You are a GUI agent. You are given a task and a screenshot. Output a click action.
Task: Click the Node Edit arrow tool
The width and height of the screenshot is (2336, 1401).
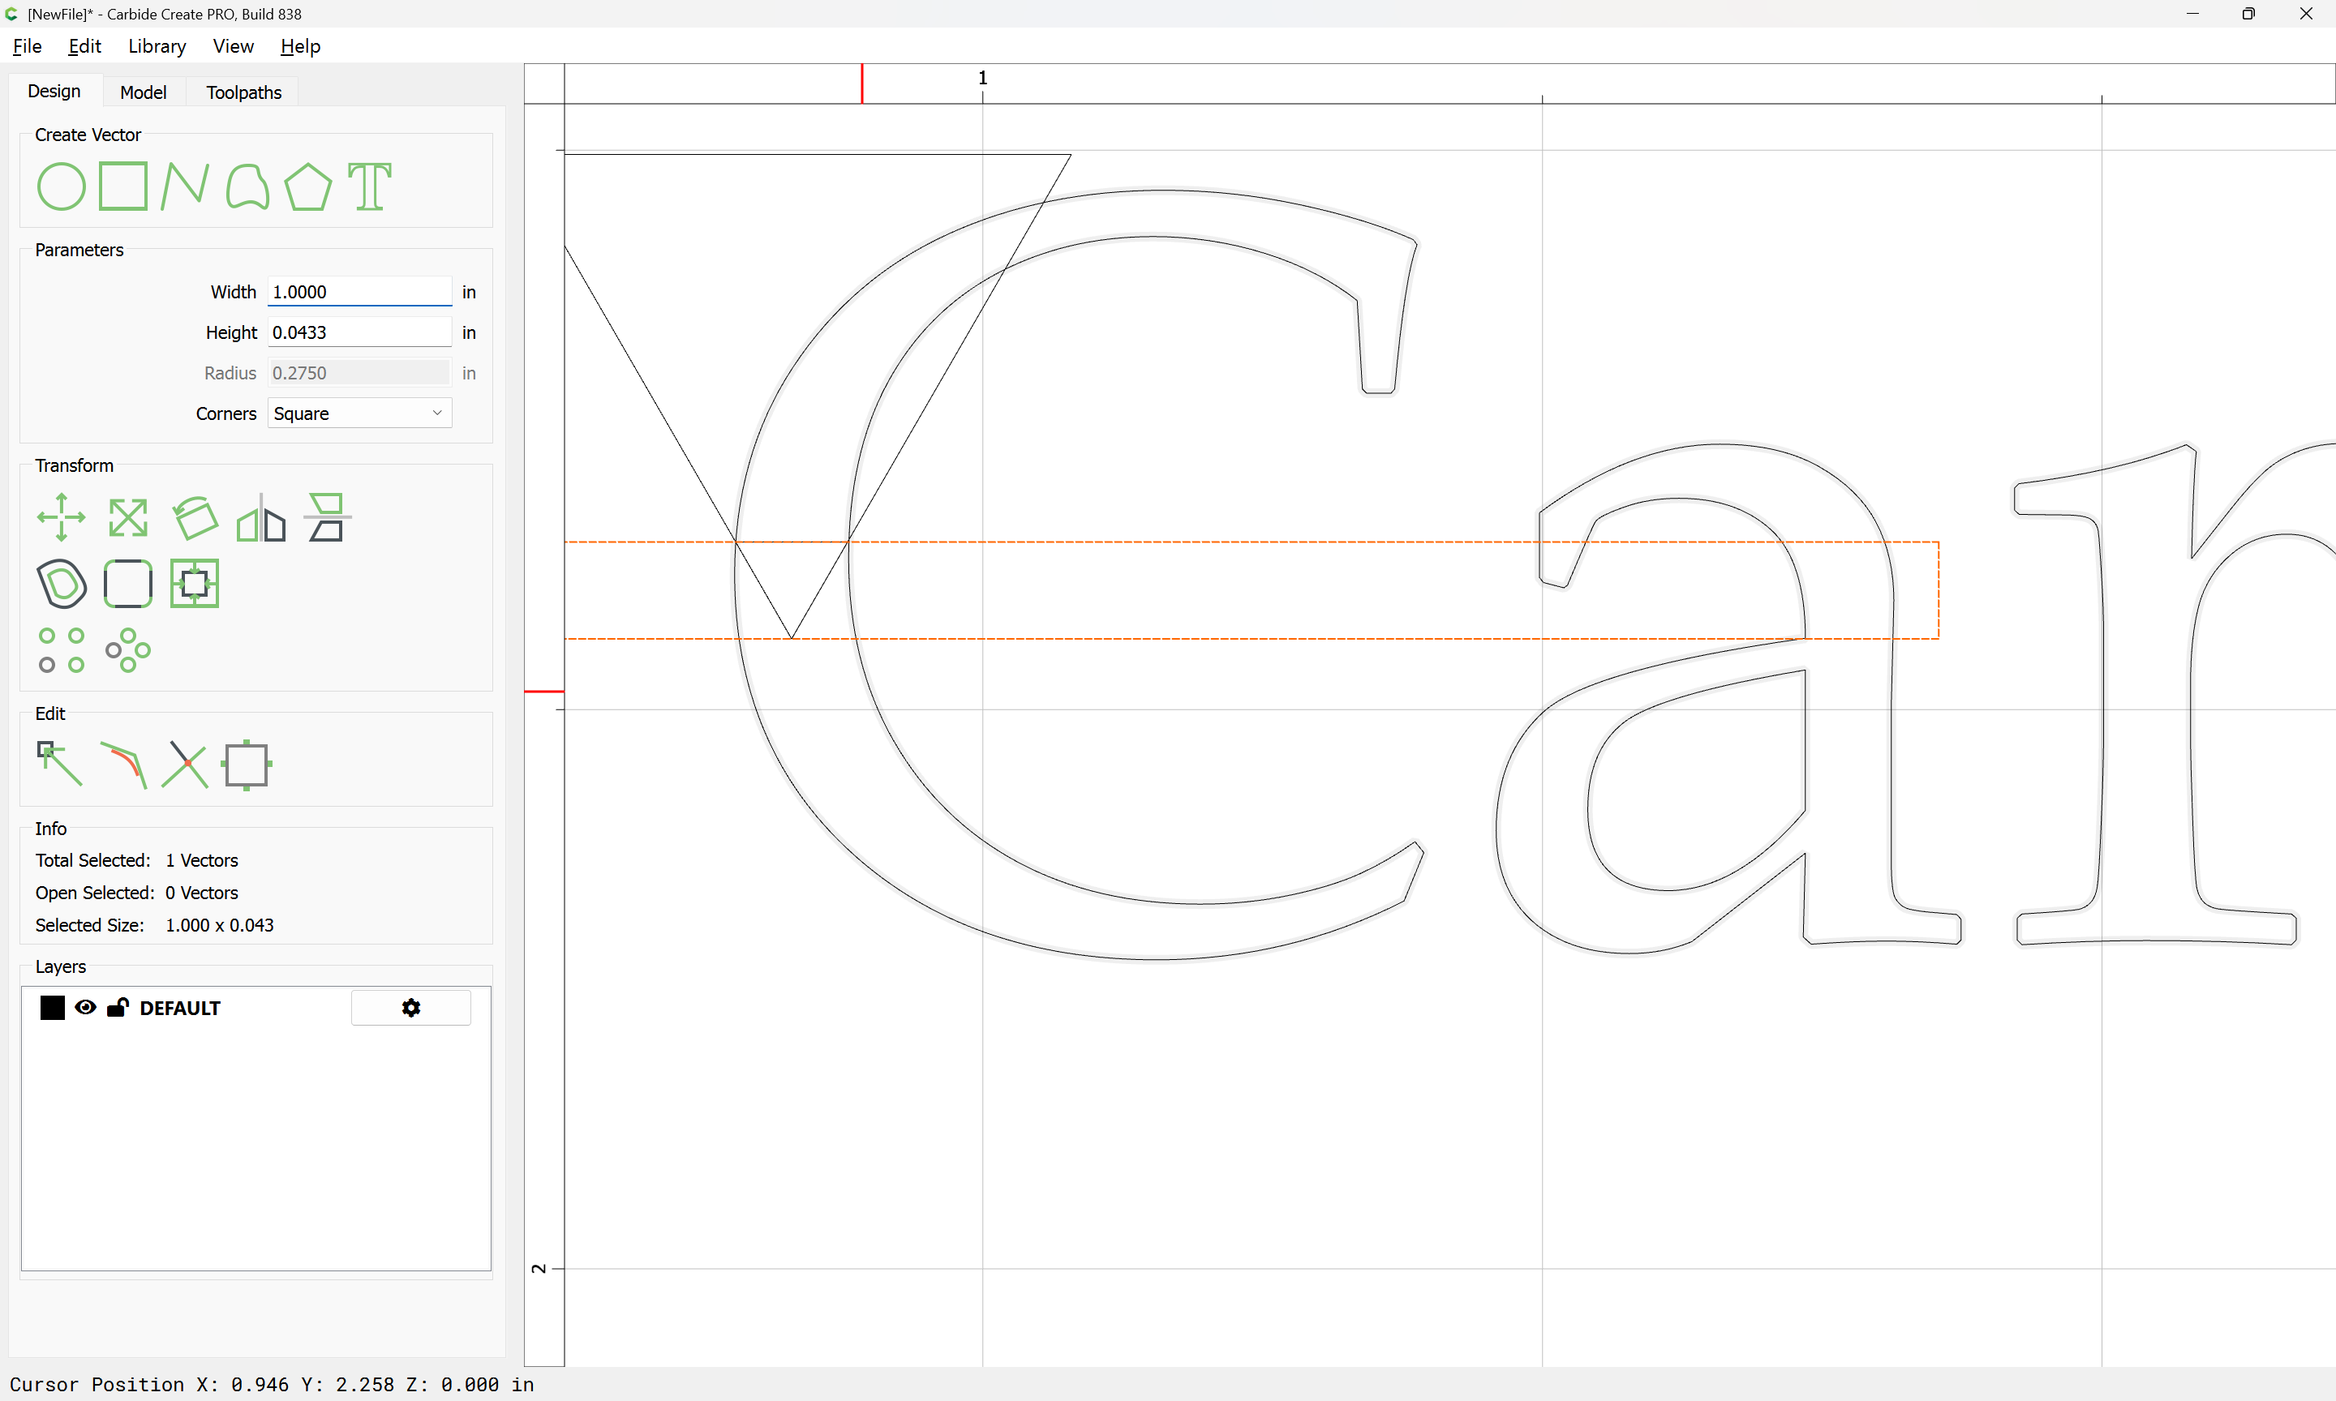pyautogui.click(x=59, y=764)
